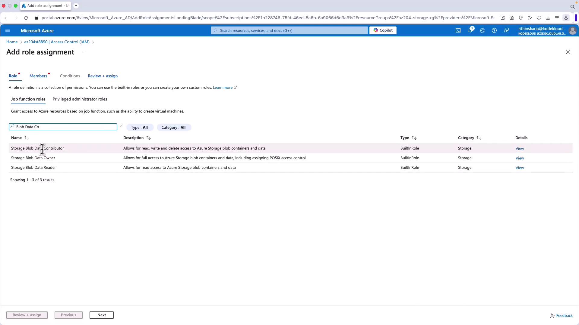The width and height of the screenshot is (579, 325).
Task: Close the Add role assignment blade
Action: [x=568, y=52]
